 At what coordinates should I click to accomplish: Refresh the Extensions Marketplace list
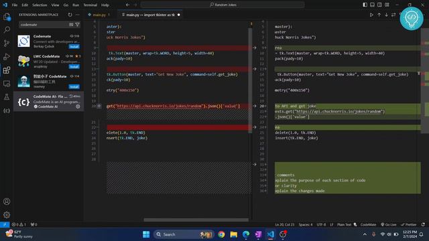pyautogui.click(x=70, y=15)
